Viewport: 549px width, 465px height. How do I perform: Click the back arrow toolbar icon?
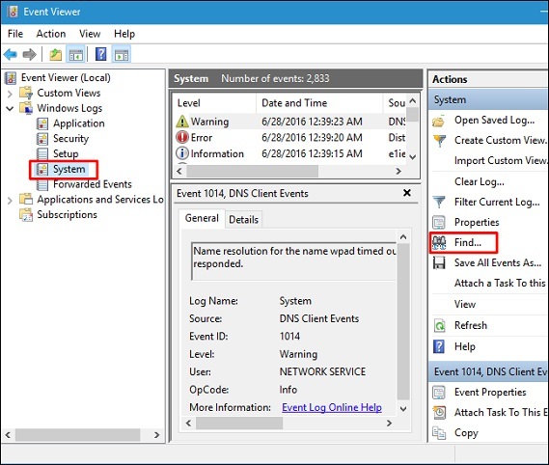[11, 55]
